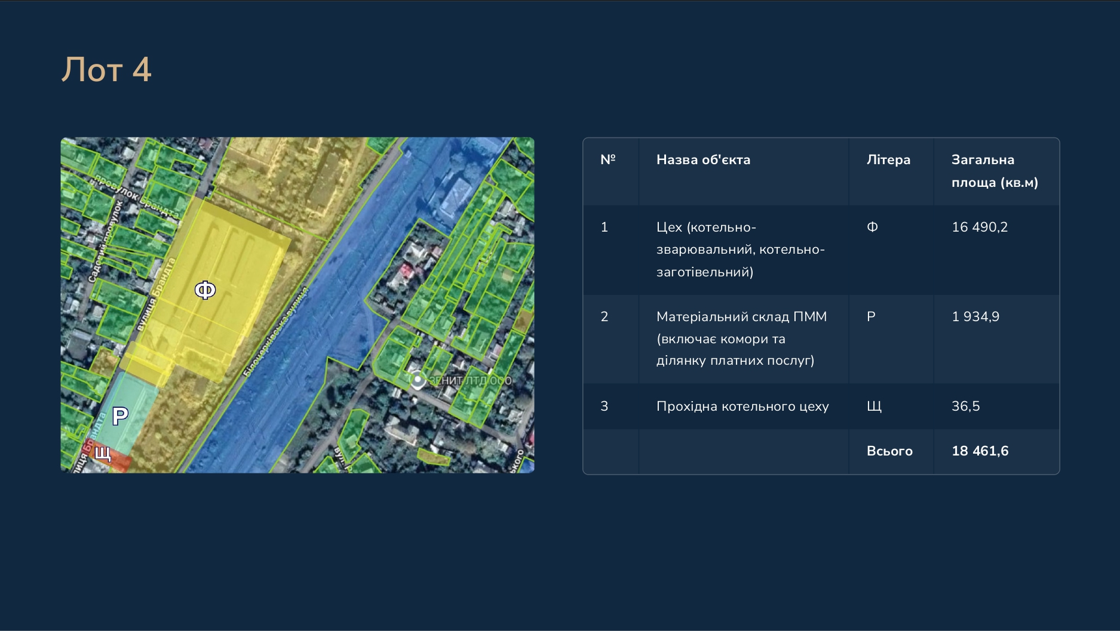Click the "Всього" total label
This screenshot has width=1120, height=631.
889,451
